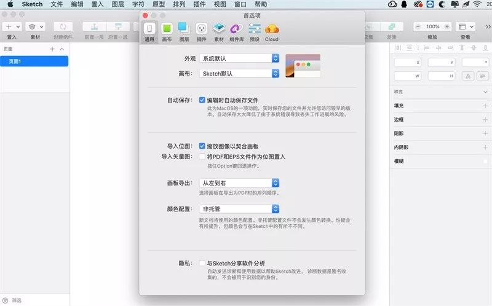Image resolution: width=492 pixels, height=306 pixels.
Task: Add a 边框 (Border) with its plus
Action: click(x=485, y=119)
